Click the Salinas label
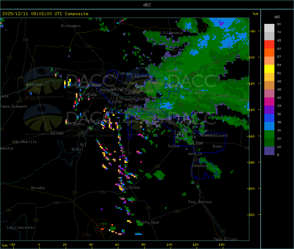 click(57, 133)
